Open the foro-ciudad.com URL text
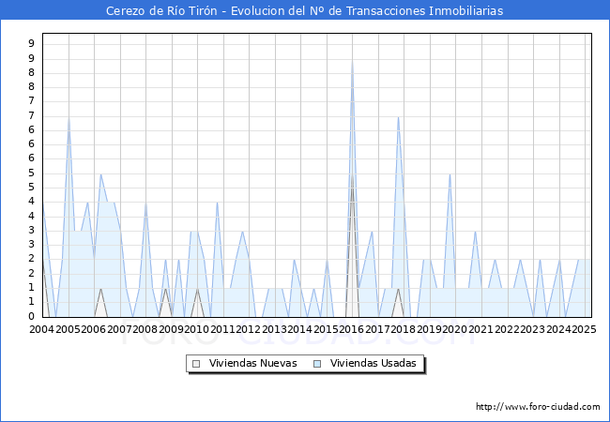610x422 pixels. pos(538,406)
